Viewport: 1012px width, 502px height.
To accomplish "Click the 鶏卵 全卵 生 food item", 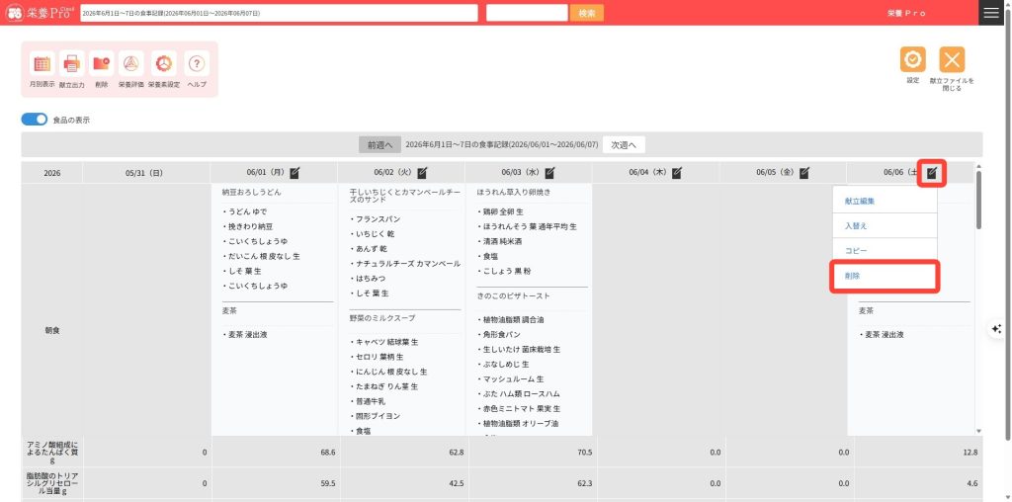I will 500,211.
